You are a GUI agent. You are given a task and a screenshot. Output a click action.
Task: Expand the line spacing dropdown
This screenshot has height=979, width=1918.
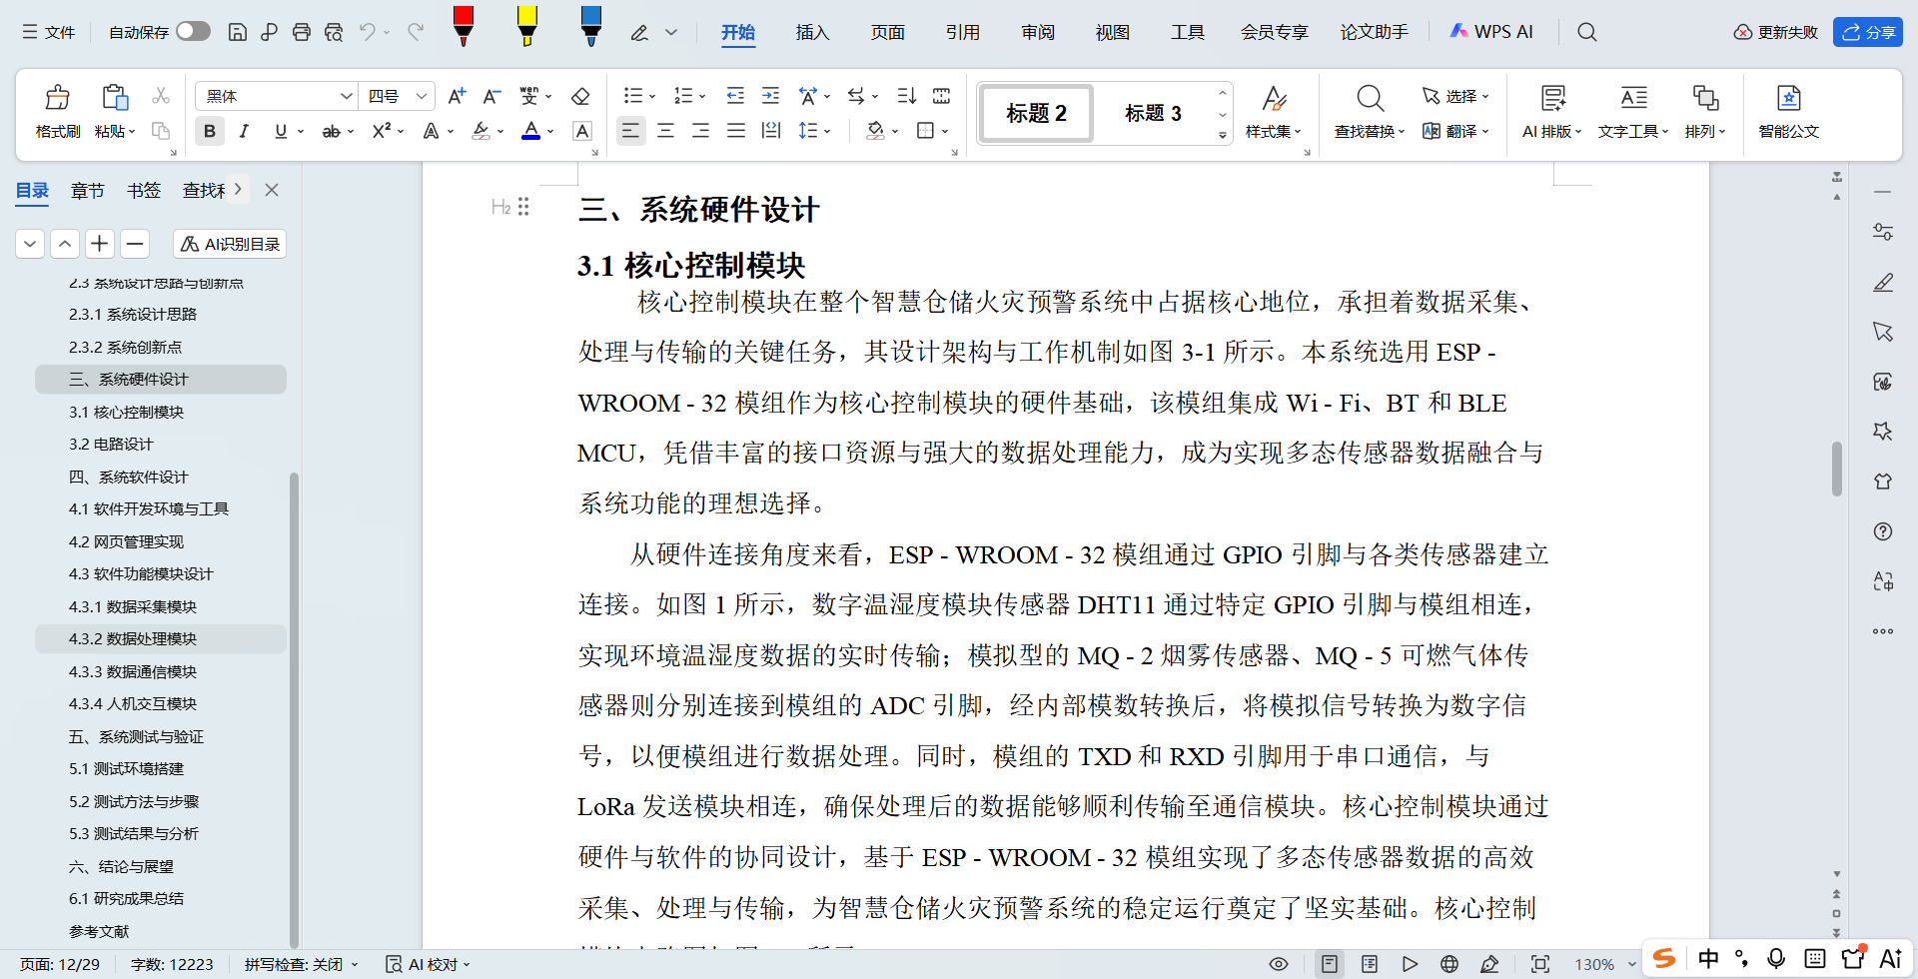828,131
